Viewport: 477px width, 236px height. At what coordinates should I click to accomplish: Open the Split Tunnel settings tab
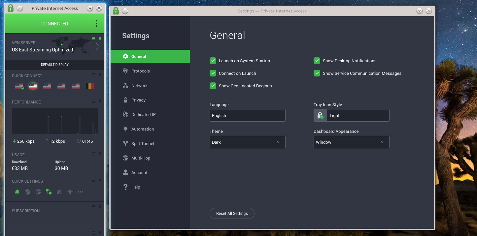click(x=150, y=143)
